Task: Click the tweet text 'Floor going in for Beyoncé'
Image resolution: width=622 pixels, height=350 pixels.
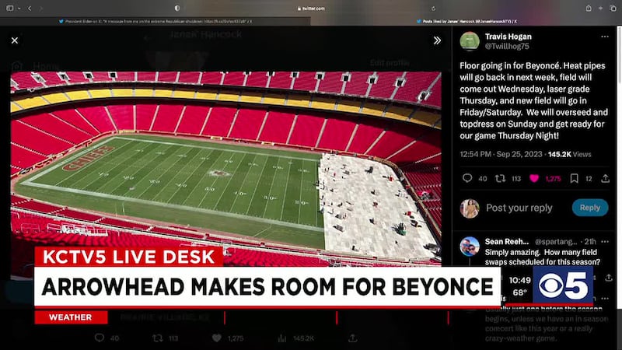Action: point(510,66)
